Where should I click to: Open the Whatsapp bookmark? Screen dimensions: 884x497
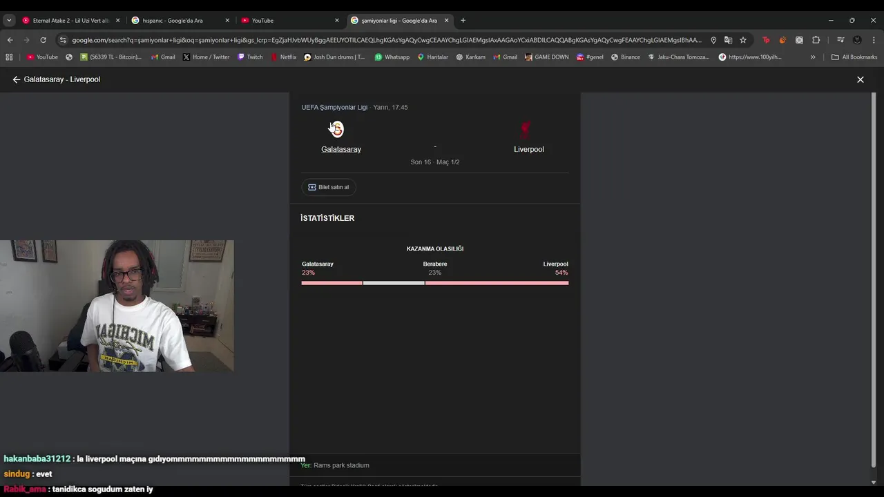click(392, 57)
